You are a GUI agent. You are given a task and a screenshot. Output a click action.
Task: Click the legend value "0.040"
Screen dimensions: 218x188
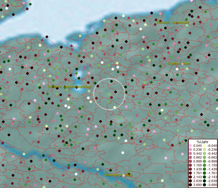197,146
